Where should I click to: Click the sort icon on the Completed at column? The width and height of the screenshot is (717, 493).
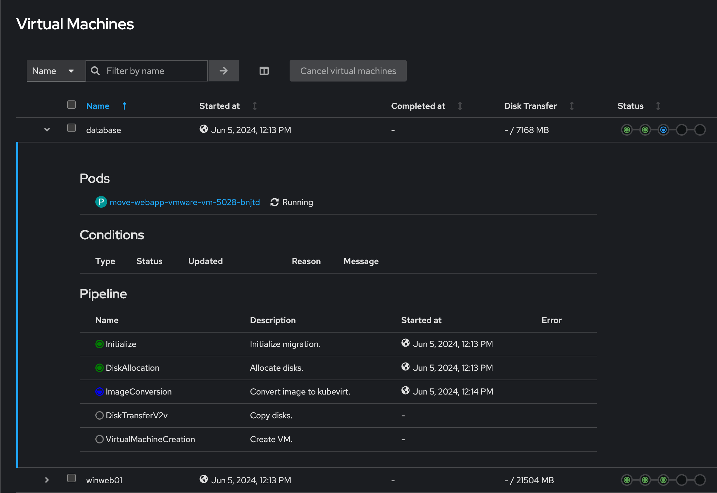pyautogui.click(x=460, y=106)
